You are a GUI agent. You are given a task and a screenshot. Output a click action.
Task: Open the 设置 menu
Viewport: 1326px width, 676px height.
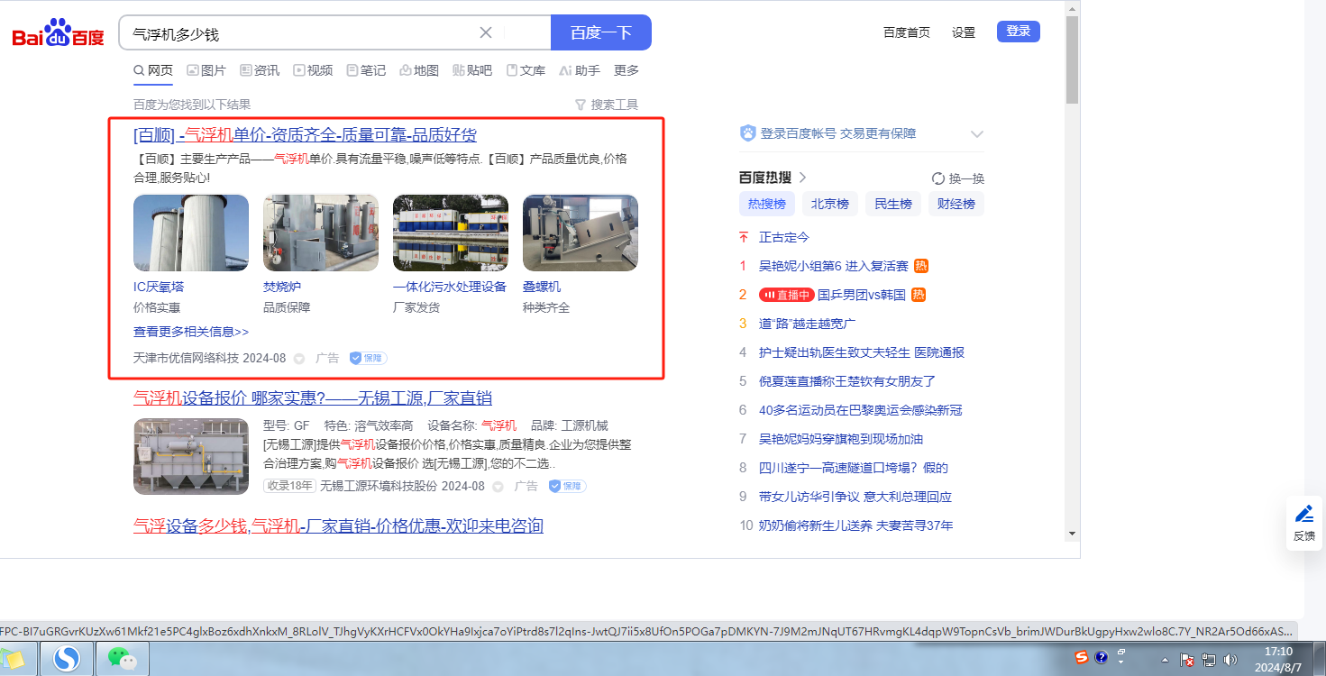coord(964,32)
